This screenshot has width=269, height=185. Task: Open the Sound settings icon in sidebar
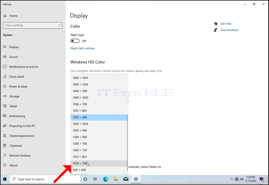pos(5,57)
